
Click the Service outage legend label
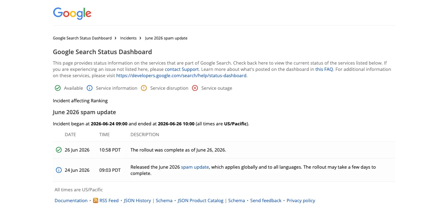tap(217, 88)
